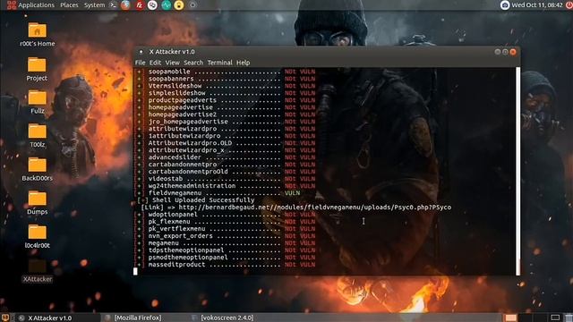Image resolution: width=573 pixels, height=322 pixels.
Task: Click the X Attacker v1.0 title bar icon
Action: coord(141,52)
